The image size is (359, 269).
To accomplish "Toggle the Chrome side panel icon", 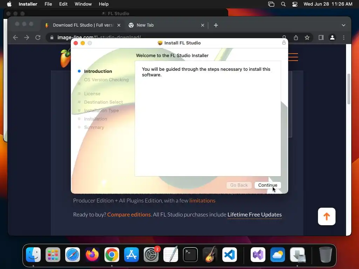I will click(x=321, y=37).
